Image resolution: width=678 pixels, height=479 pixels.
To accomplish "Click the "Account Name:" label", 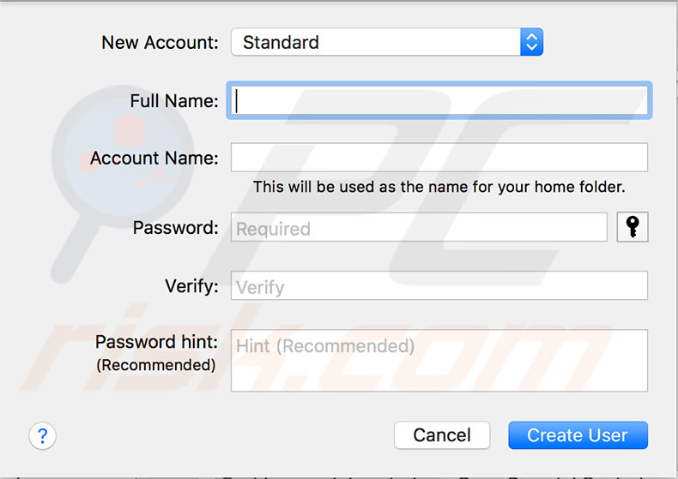I will click(154, 159).
